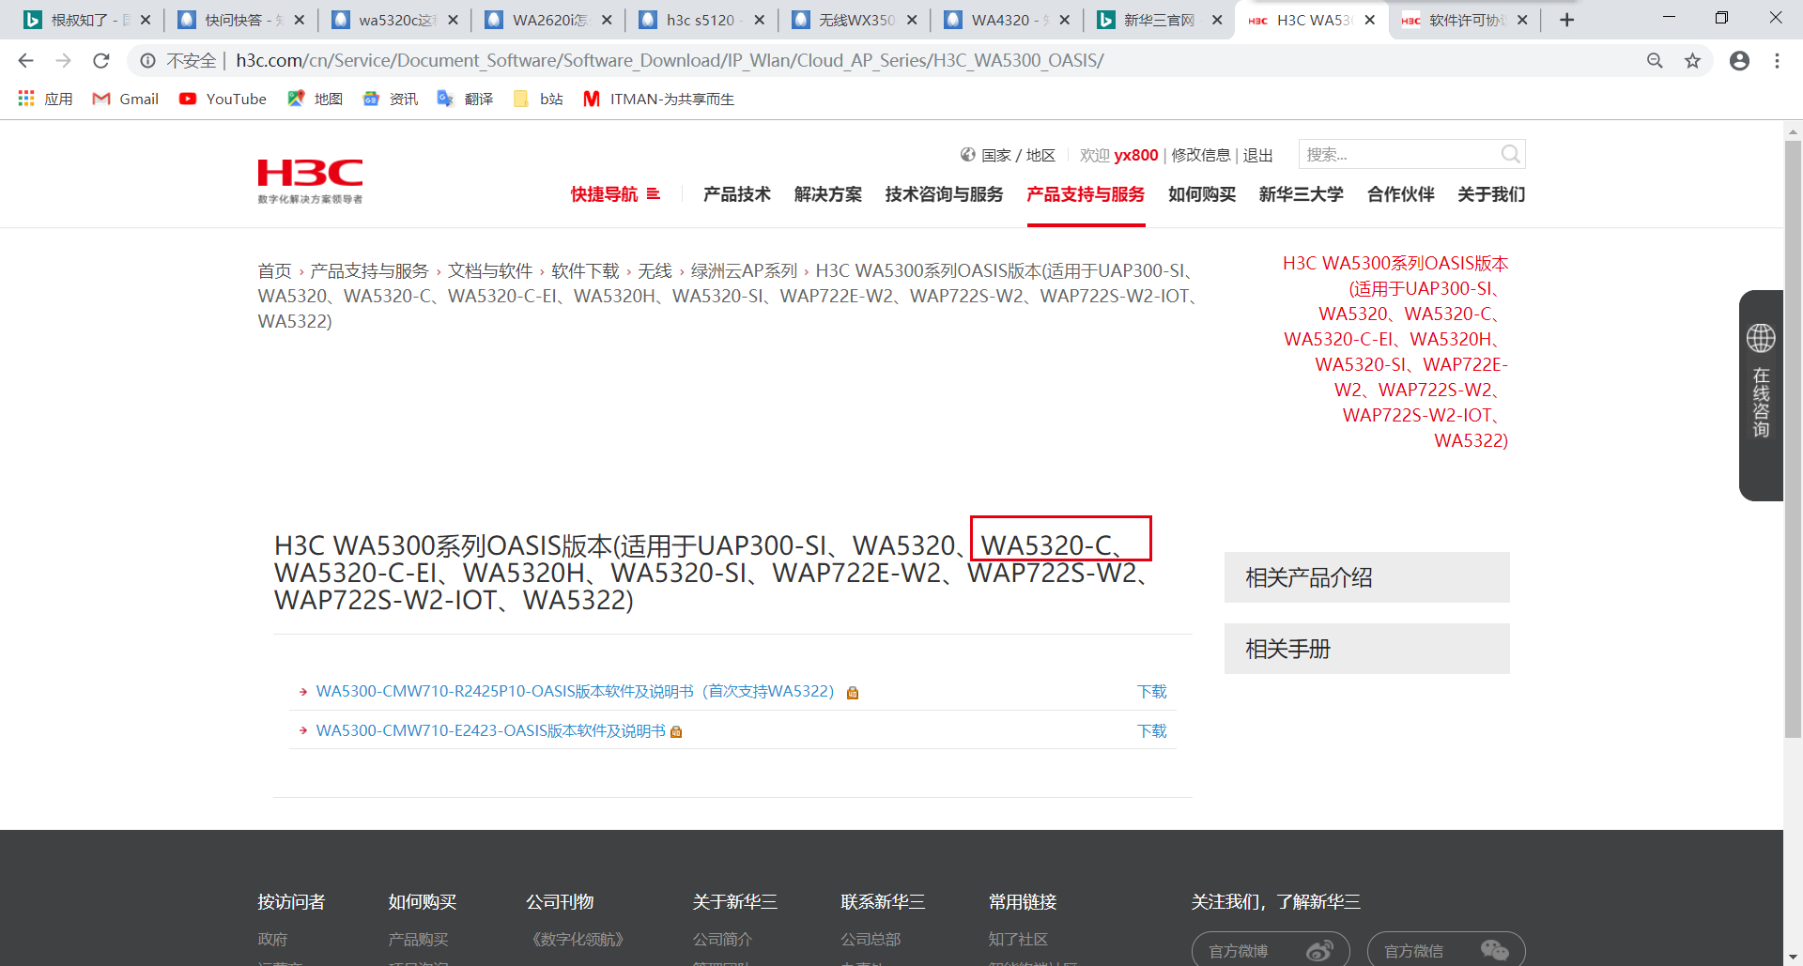This screenshot has width=1803, height=966.
Task: View the site security info icon
Action: click(x=147, y=61)
